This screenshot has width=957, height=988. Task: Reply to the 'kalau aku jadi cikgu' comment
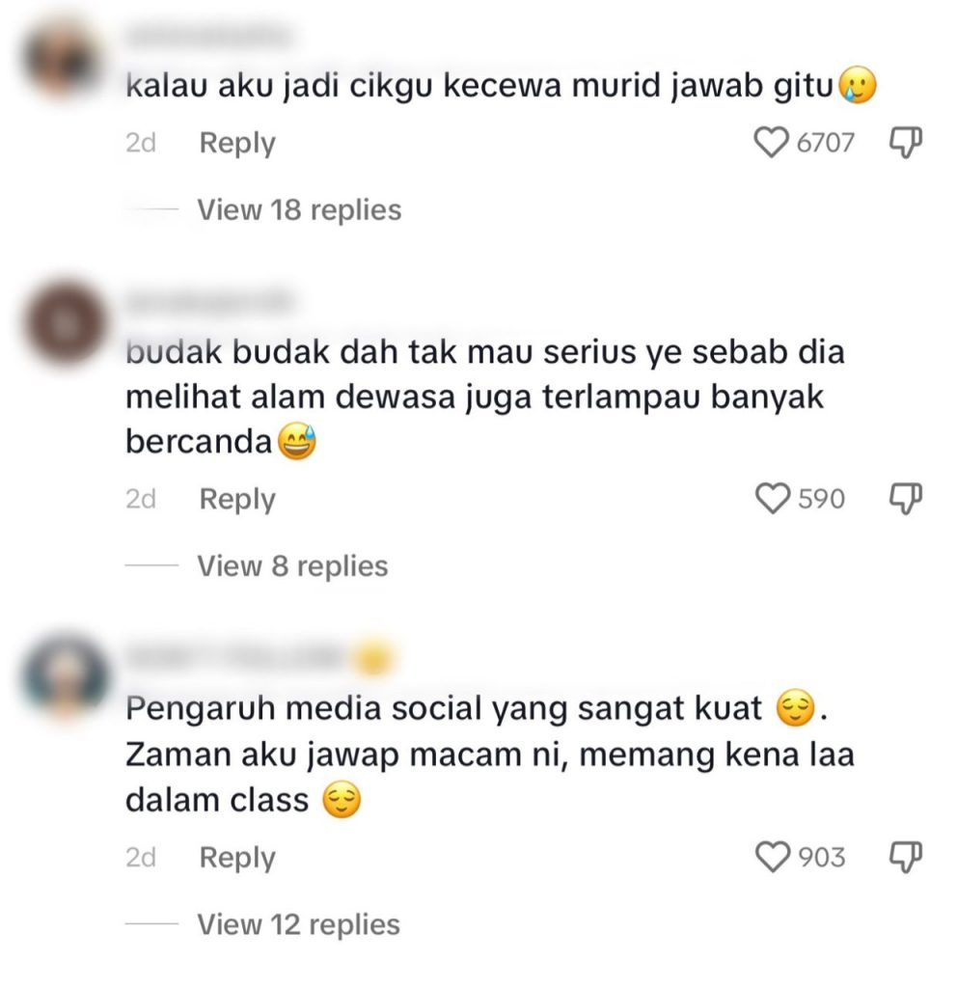(237, 144)
